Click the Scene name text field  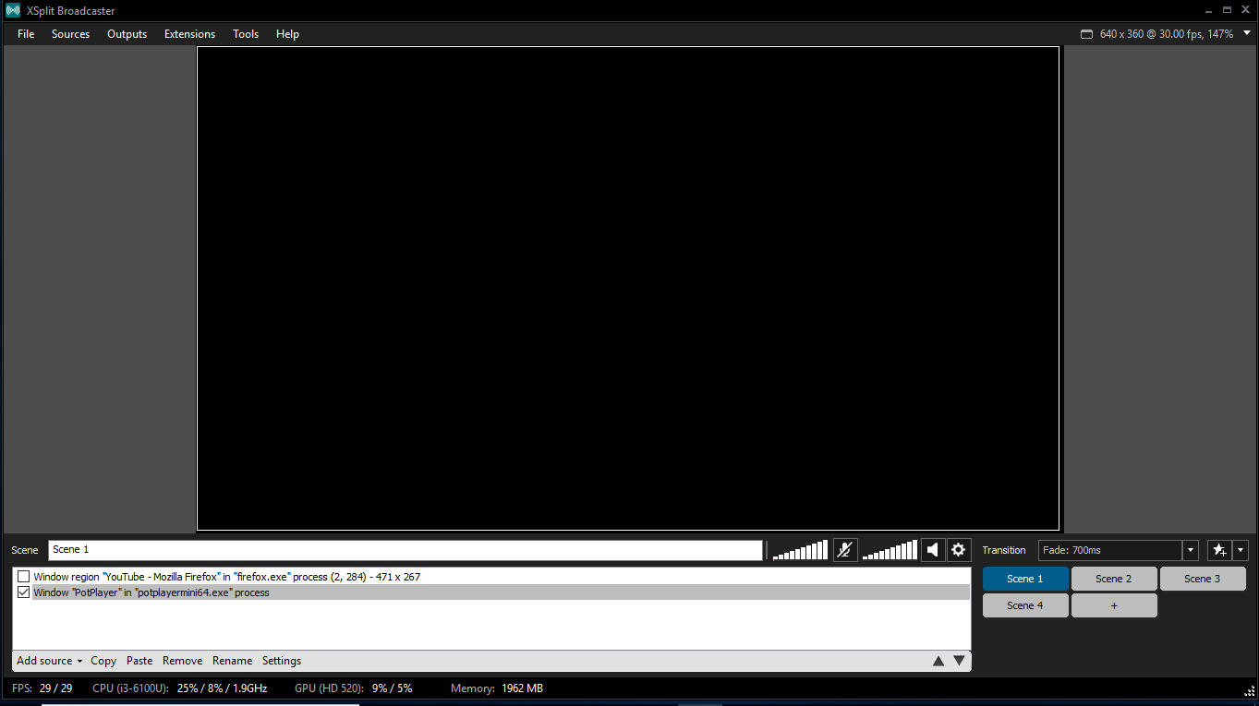[x=405, y=550]
